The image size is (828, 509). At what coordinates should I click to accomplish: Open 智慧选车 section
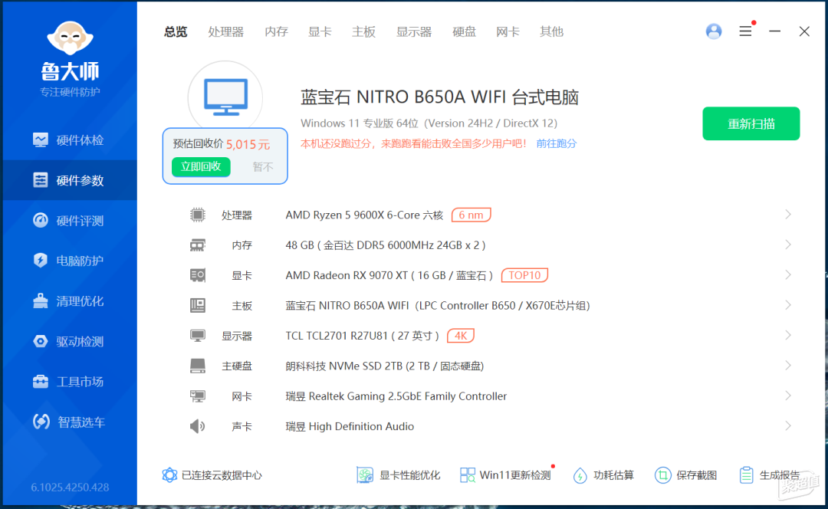pos(69,422)
